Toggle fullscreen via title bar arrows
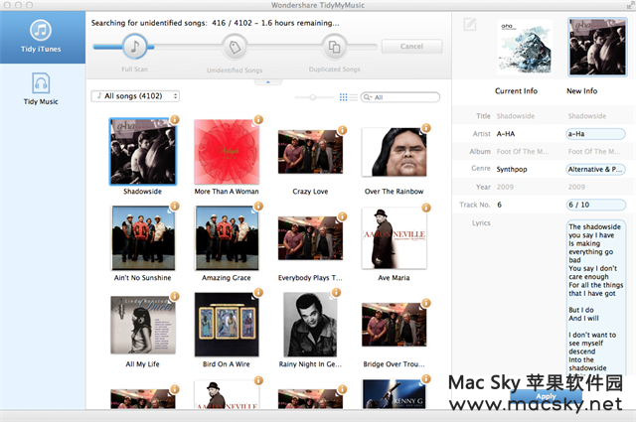The width and height of the screenshot is (636, 422). pyautogui.click(x=630, y=5)
